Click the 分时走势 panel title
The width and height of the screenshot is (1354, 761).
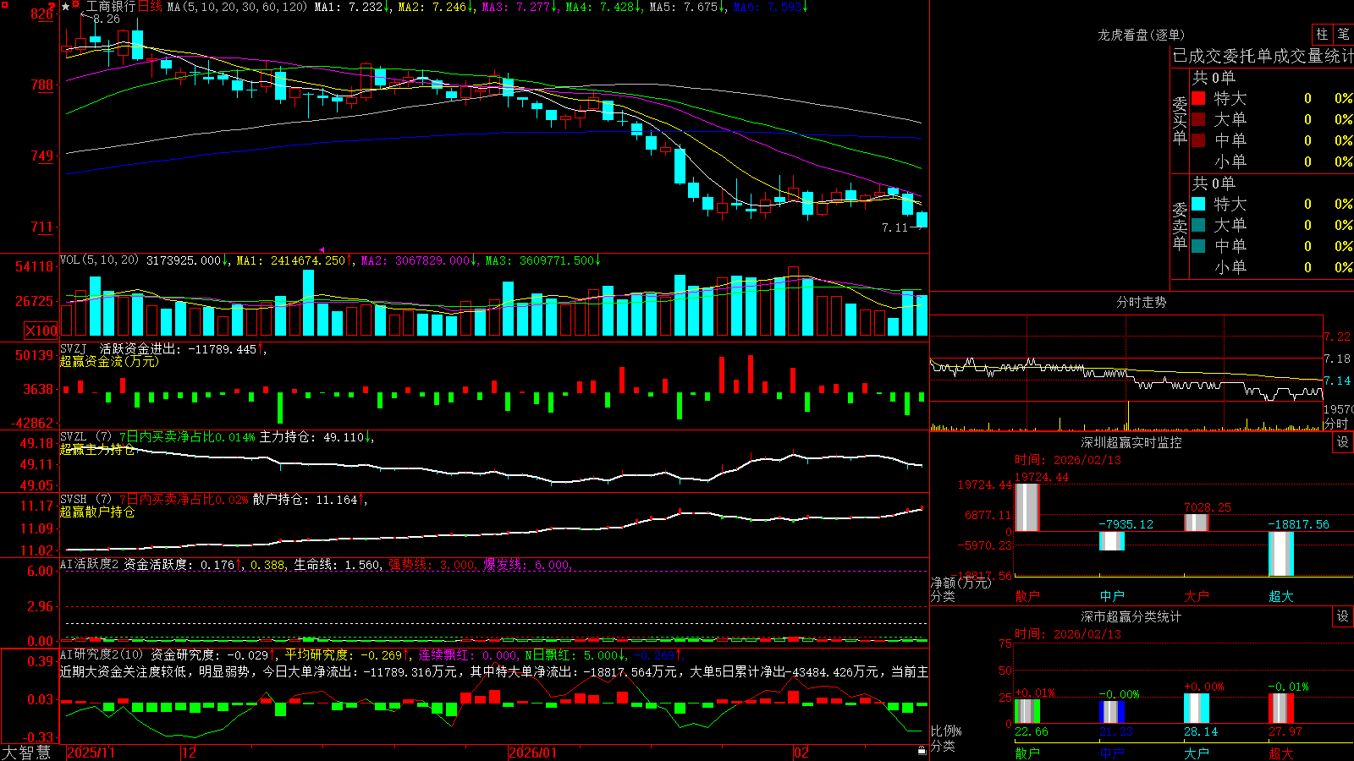[x=1142, y=302]
